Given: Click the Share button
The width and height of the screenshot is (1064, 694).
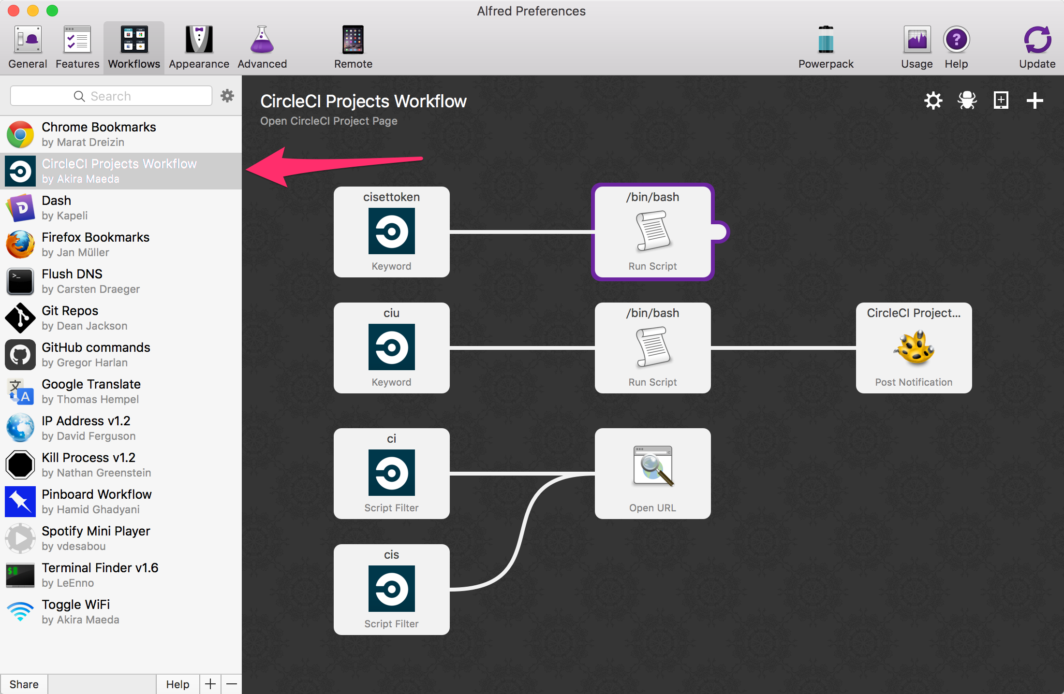Looking at the screenshot, I should click(24, 684).
